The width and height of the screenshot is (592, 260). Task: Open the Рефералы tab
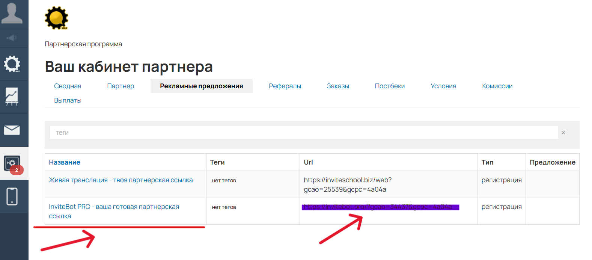(285, 86)
